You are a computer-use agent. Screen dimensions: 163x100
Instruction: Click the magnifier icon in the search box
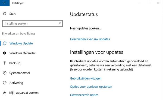(x=60, y=23)
